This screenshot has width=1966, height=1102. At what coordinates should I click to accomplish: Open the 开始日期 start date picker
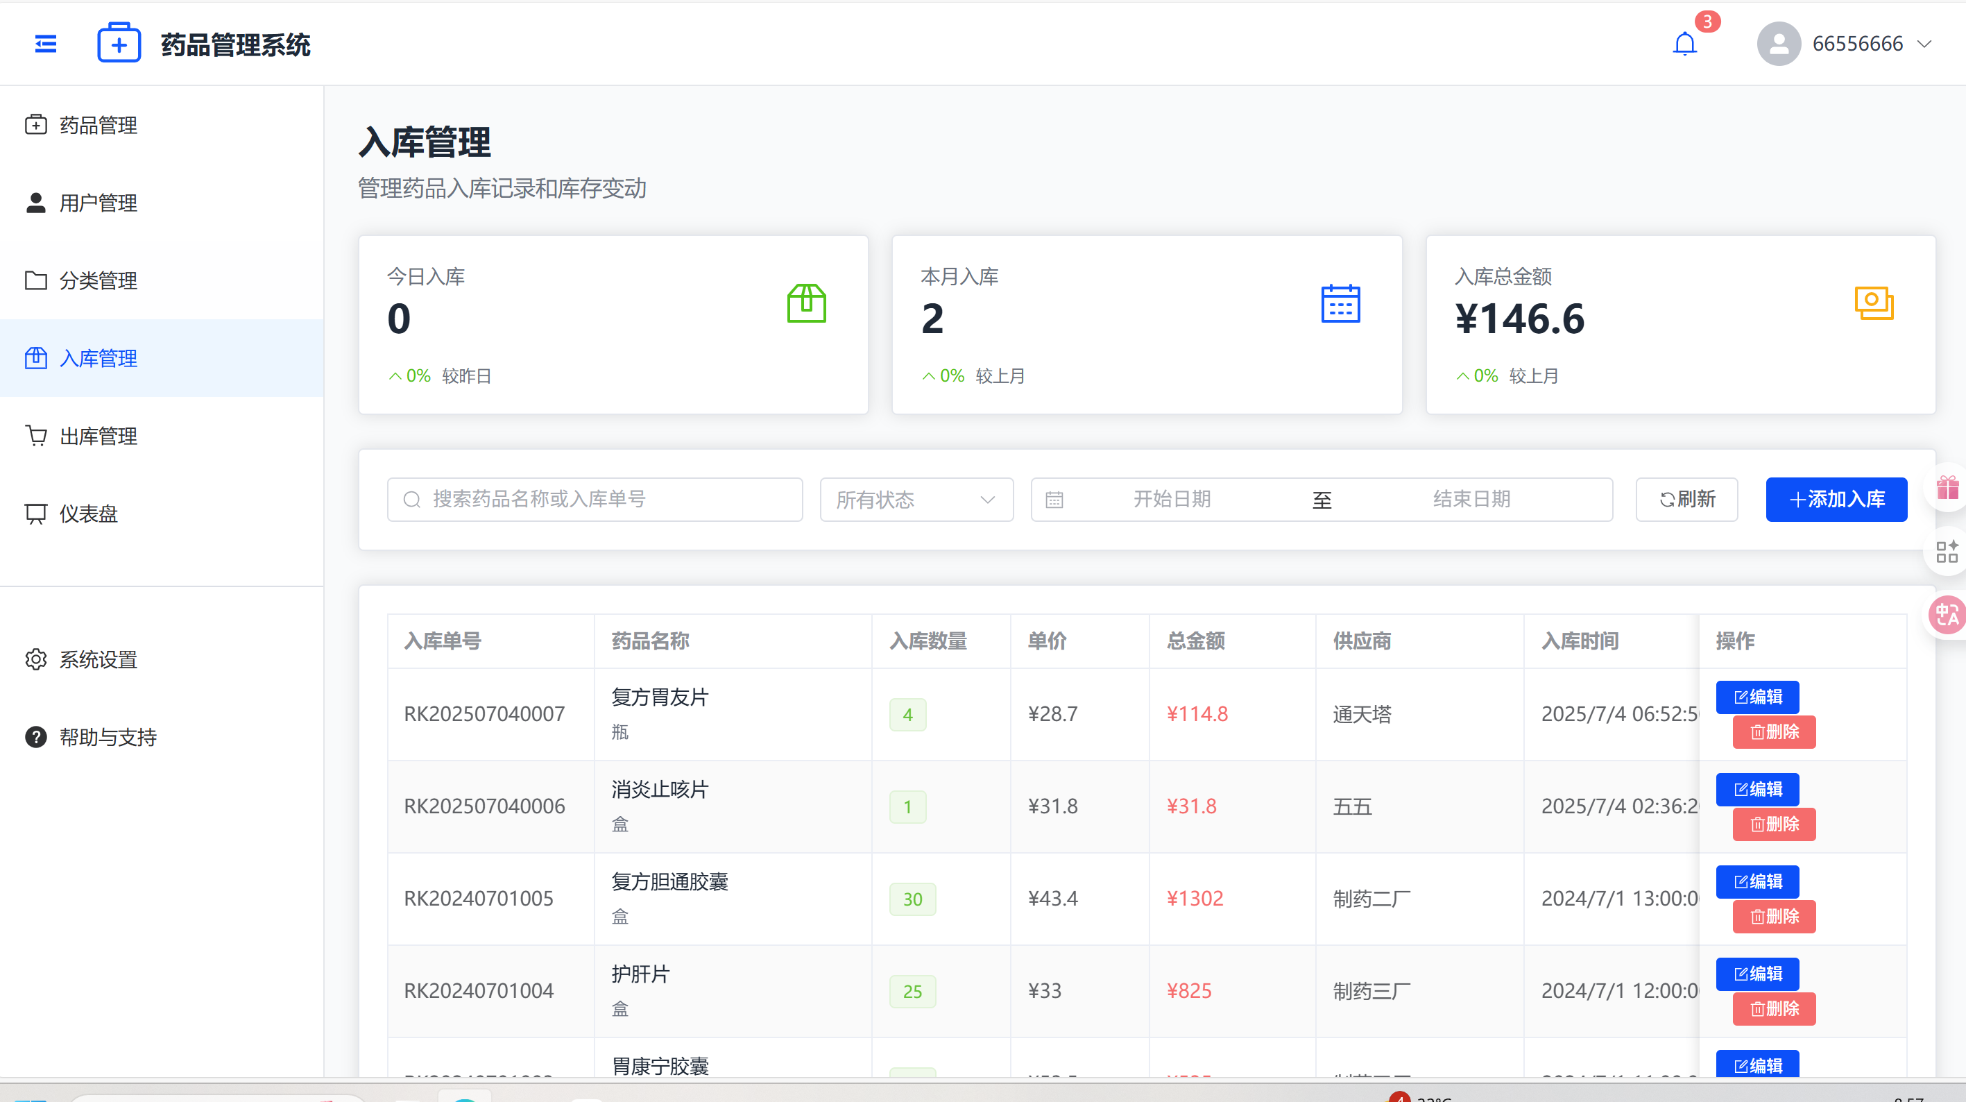1172,500
